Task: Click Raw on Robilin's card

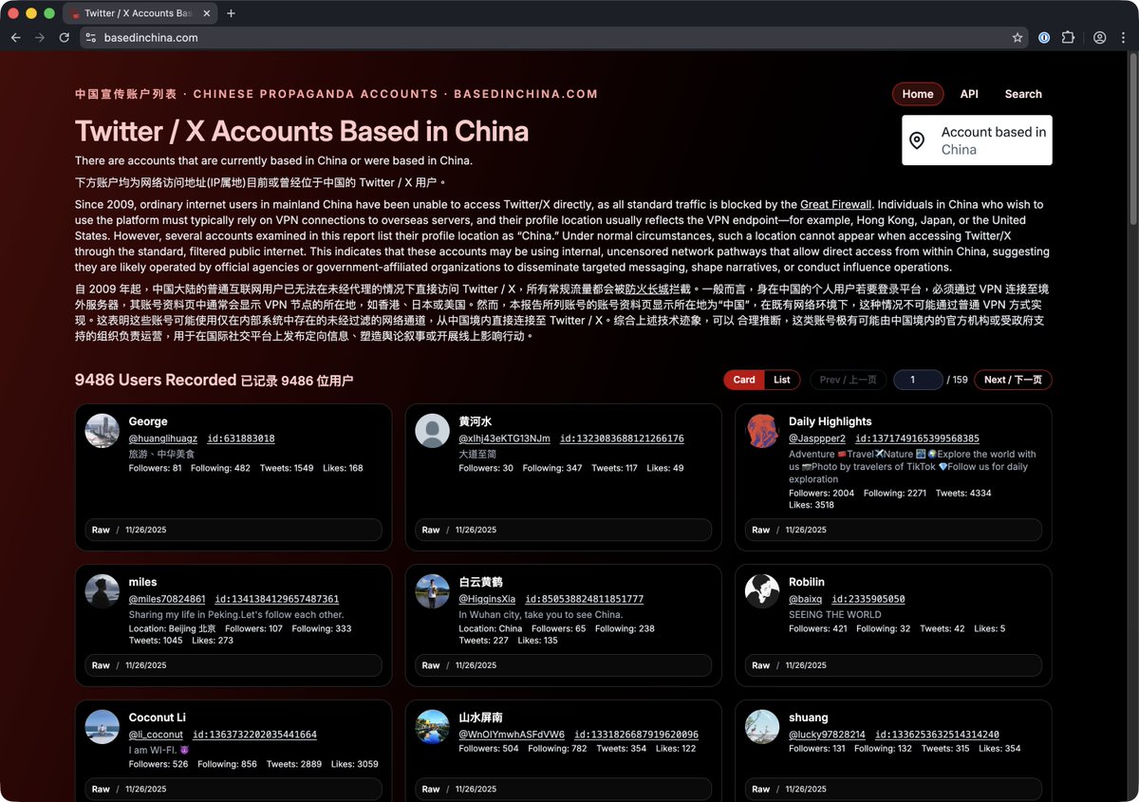Action: pos(761,665)
